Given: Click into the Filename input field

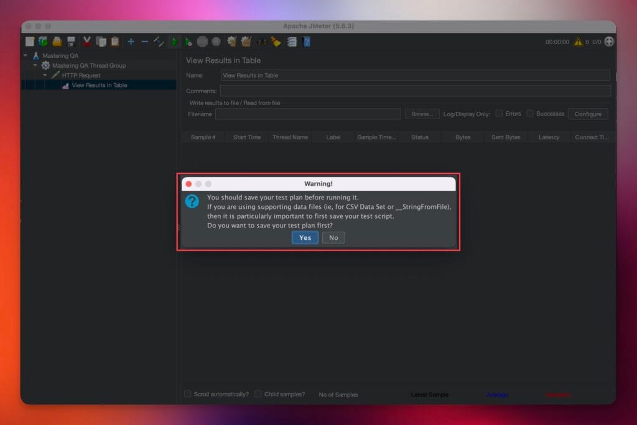Looking at the screenshot, I should [x=308, y=114].
